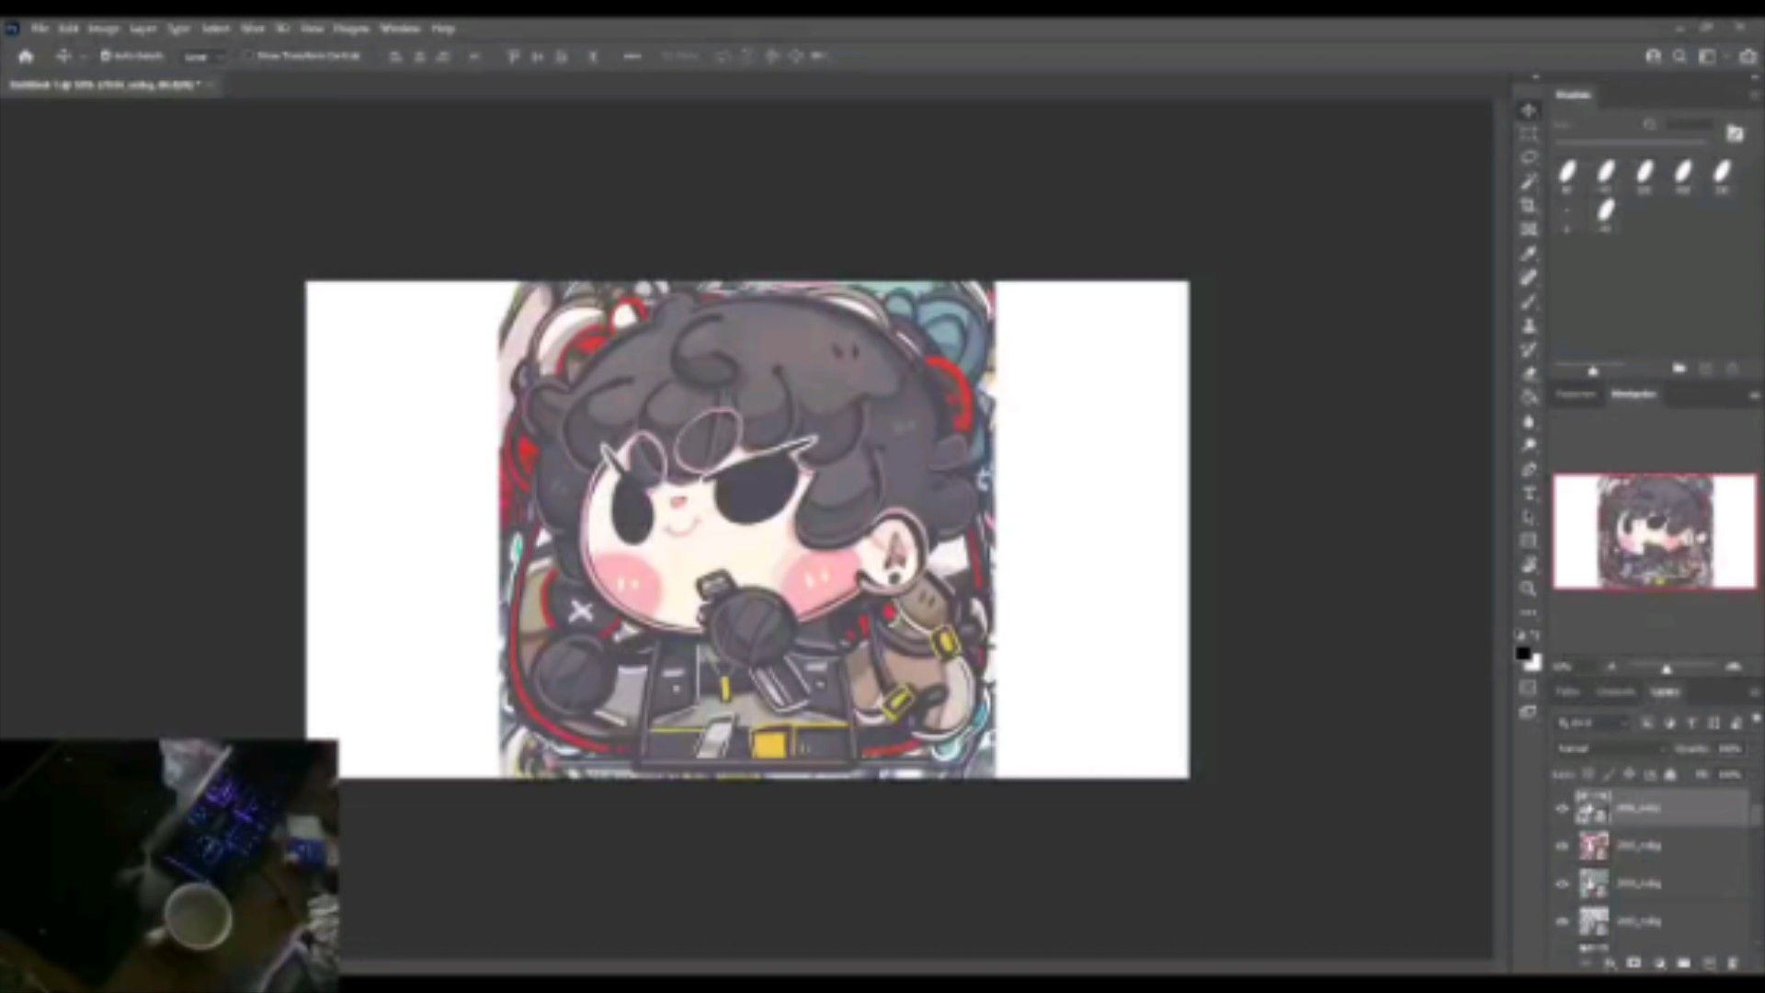Open the Image menu
This screenshot has height=993, width=1765.
tap(103, 29)
